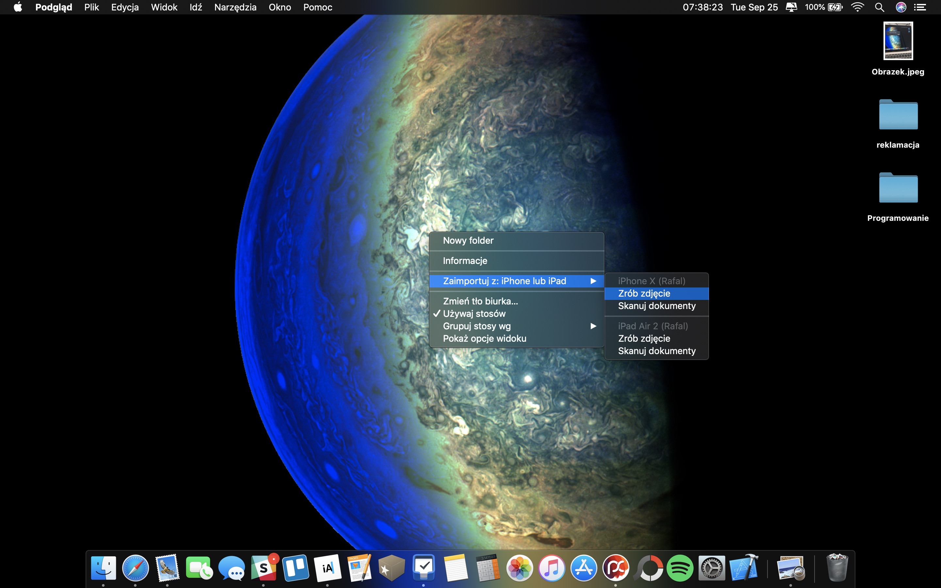The image size is (941, 588).
Task: Open Spotlight search in the menu bar
Action: (880, 7)
